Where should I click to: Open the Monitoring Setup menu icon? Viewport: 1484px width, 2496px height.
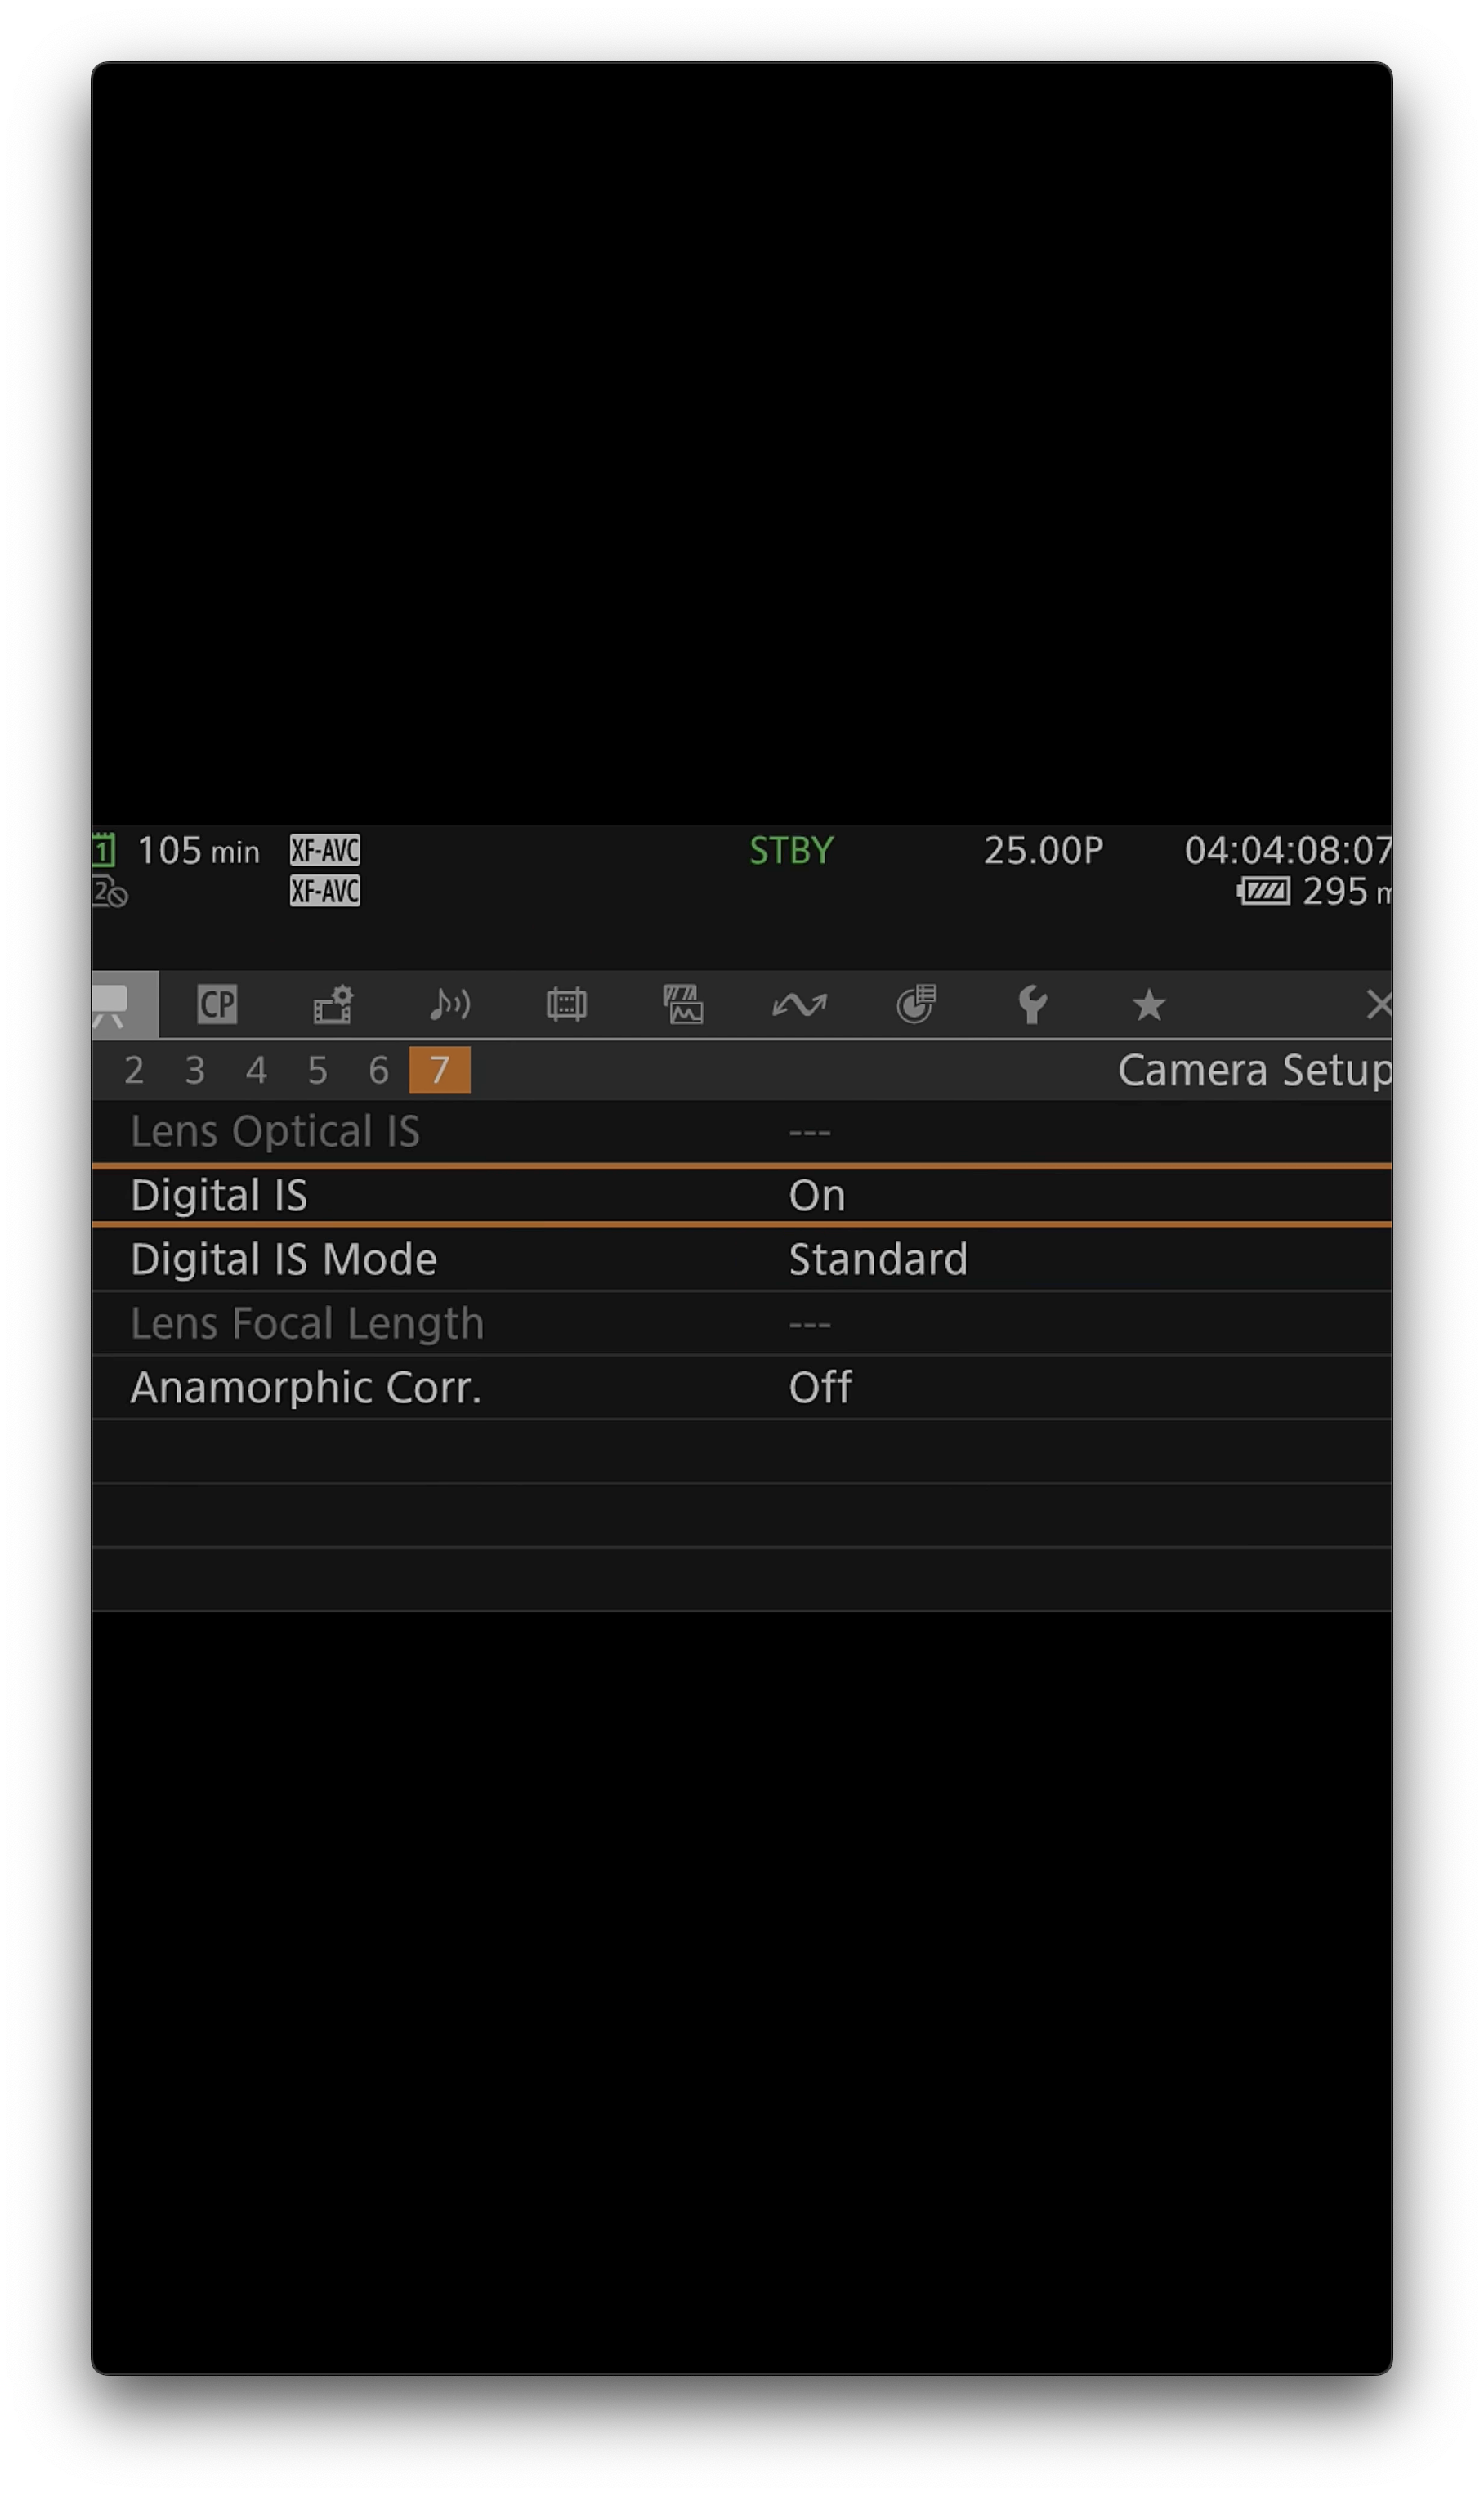coord(566,1004)
